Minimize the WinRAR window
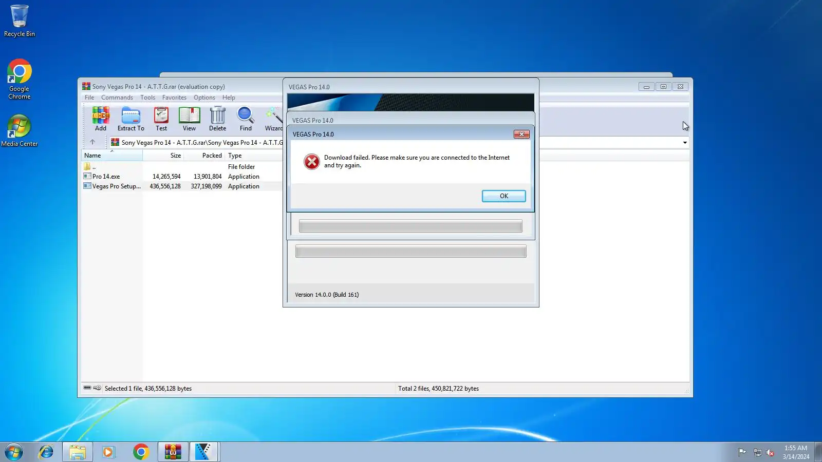This screenshot has height=462, width=822. coord(646,87)
